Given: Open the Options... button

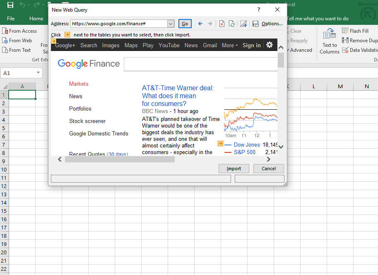Looking at the screenshot, I should pyautogui.click(x=272, y=24).
